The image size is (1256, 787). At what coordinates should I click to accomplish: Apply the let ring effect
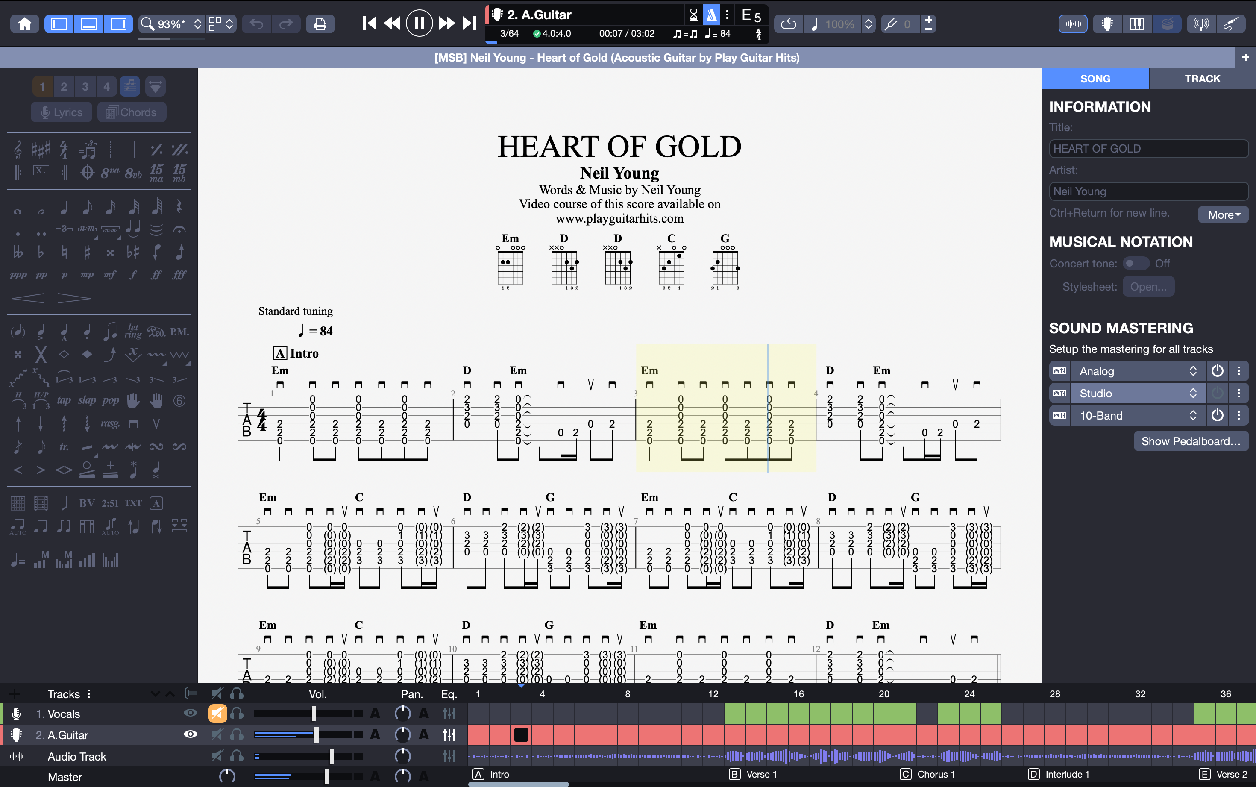[133, 331]
